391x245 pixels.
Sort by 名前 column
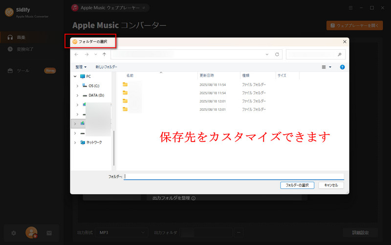tap(130, 76)
